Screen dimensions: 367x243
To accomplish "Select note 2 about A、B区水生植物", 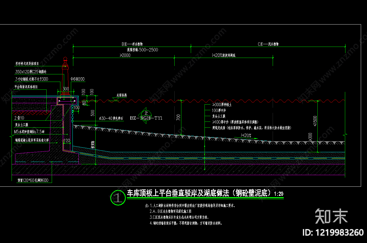I will tap(171, 211).
